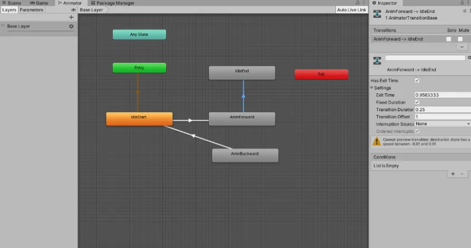Add a new layer with plus icon
Screen dimensions: 471x248
[71, 17]
